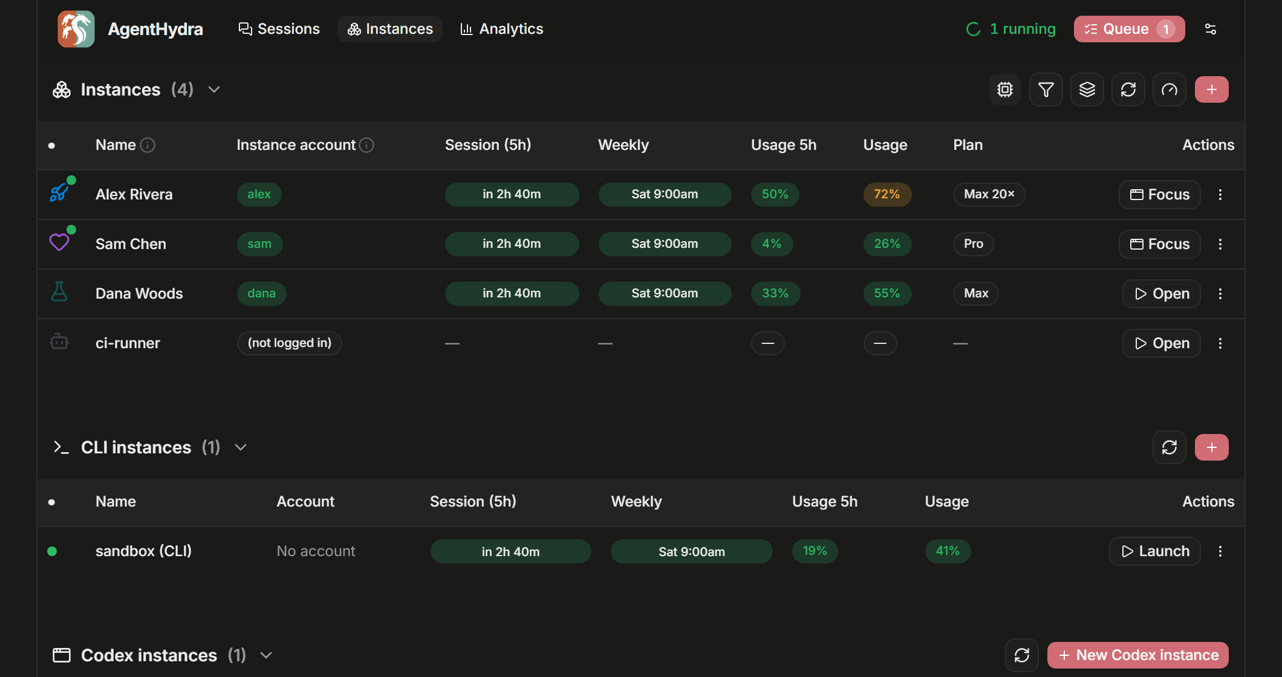The image size is (1282, 677).
Task: Click the dana account badge
Action: [261, 294]
